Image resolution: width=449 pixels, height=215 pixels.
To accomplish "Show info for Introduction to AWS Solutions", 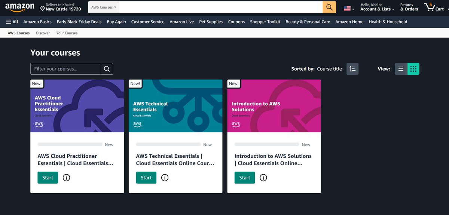I will point(263,178).
